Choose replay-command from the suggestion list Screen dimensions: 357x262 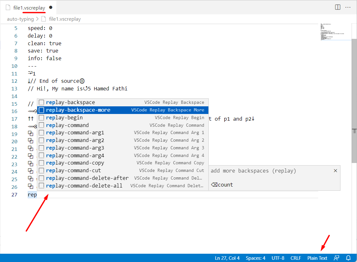[123, 125]
